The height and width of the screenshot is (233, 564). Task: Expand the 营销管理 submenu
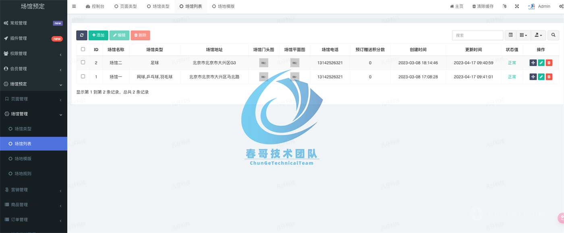[x=33, y=190]
